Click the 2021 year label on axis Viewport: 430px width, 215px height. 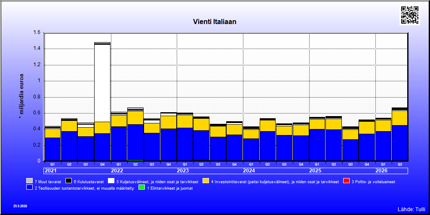click(51, 171)
